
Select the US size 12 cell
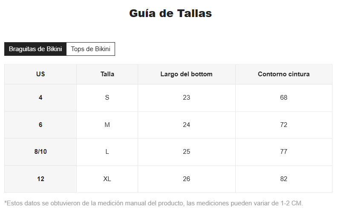point(40,179)
